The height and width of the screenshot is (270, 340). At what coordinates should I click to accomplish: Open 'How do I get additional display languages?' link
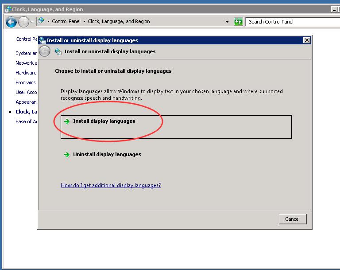111,185
